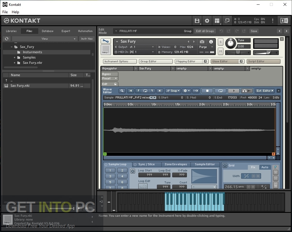Toggle Bypass on Arpeggiator script
292x232 pixels.
click(x=109, y=74)
